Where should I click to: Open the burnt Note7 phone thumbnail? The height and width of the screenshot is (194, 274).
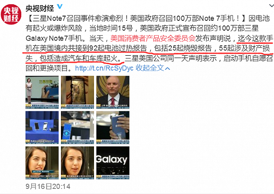pos(77,92)
